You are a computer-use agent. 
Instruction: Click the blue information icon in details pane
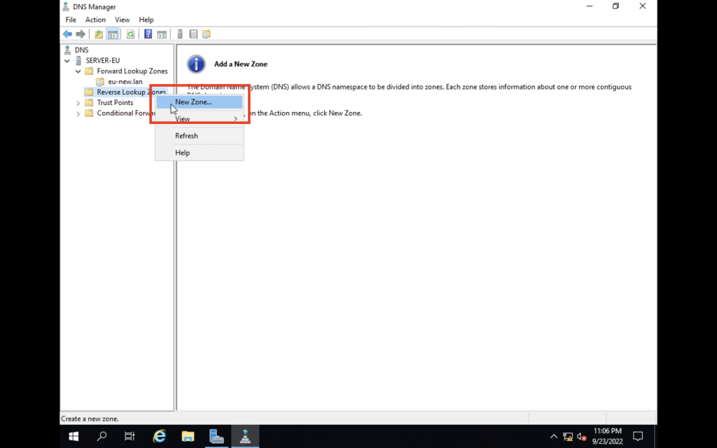tap(196, 64)
